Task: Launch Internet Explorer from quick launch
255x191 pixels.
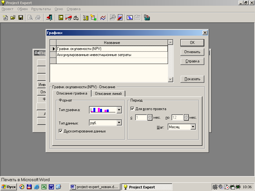Action: pyautogui.click(x=37, y=187)
